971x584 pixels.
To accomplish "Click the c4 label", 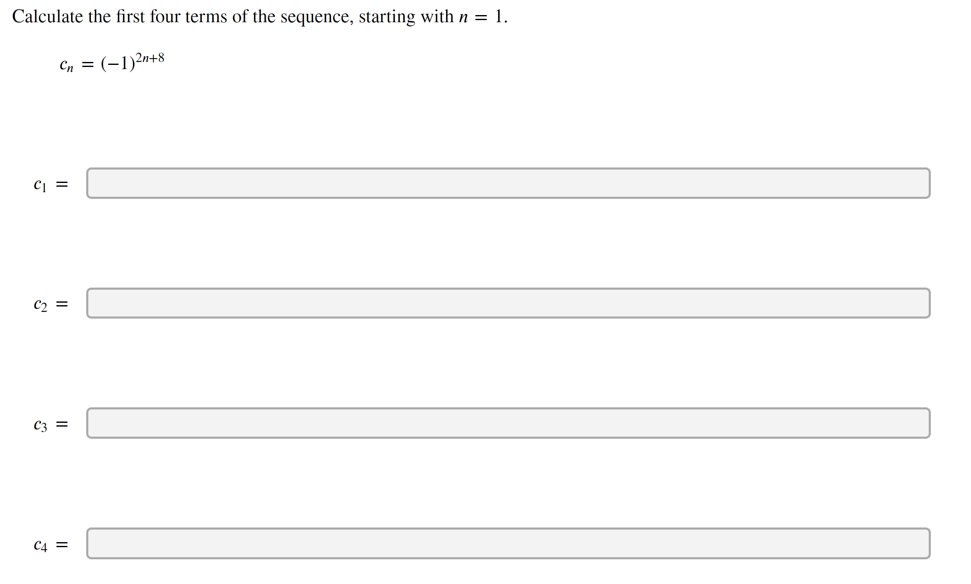I will tap(39, 545).
